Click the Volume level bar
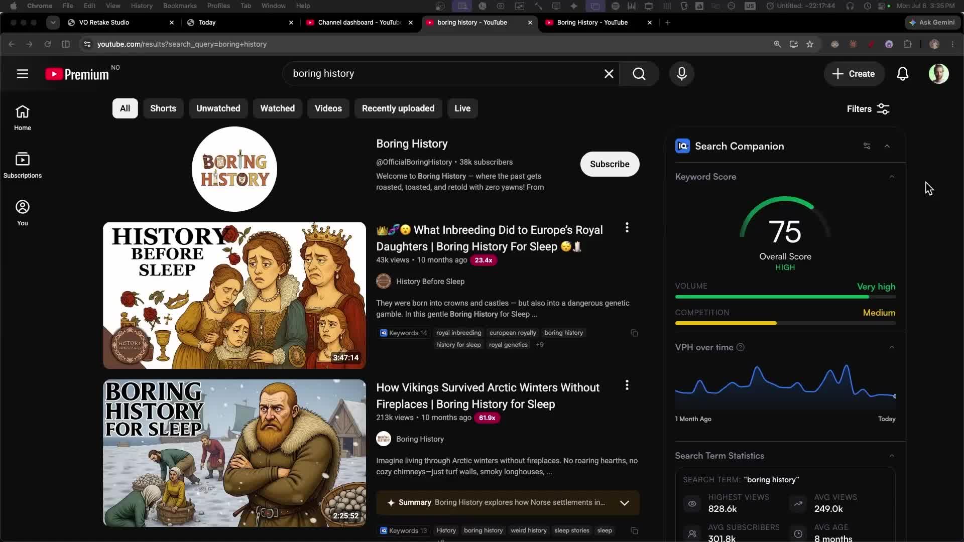This screenshot has height=542, width=964. [785, 297]
